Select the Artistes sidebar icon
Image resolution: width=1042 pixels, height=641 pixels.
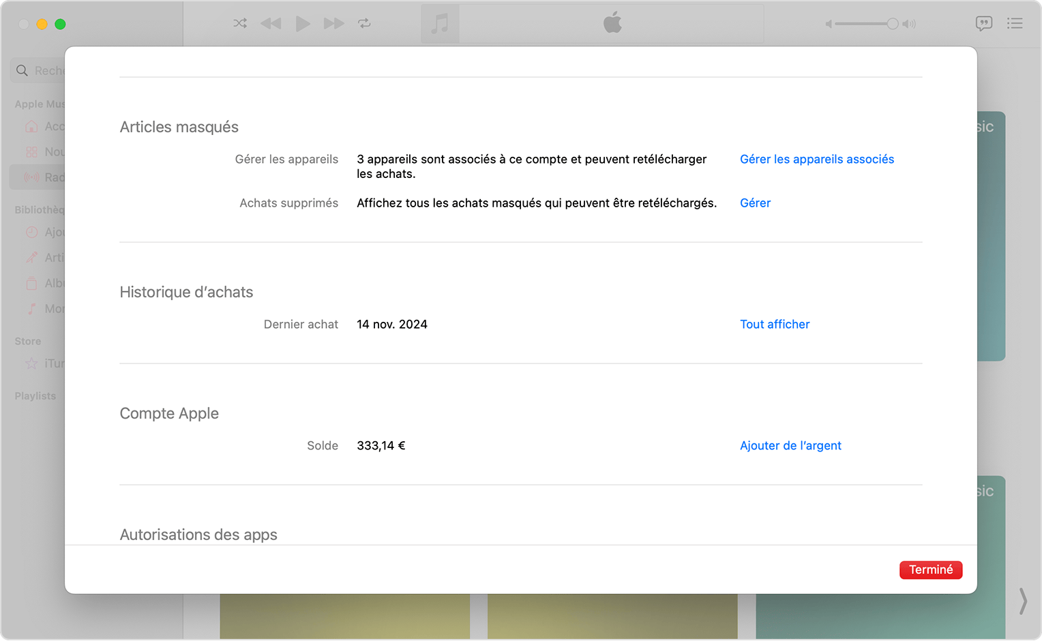click(31, 257)
